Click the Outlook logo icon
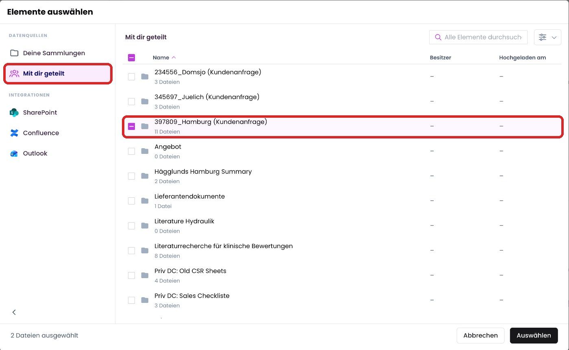The image size is (569, 350). (x=14, y=153)
